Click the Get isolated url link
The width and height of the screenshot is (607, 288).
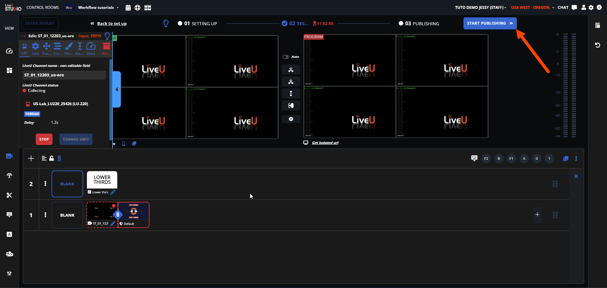click(325, 143)
